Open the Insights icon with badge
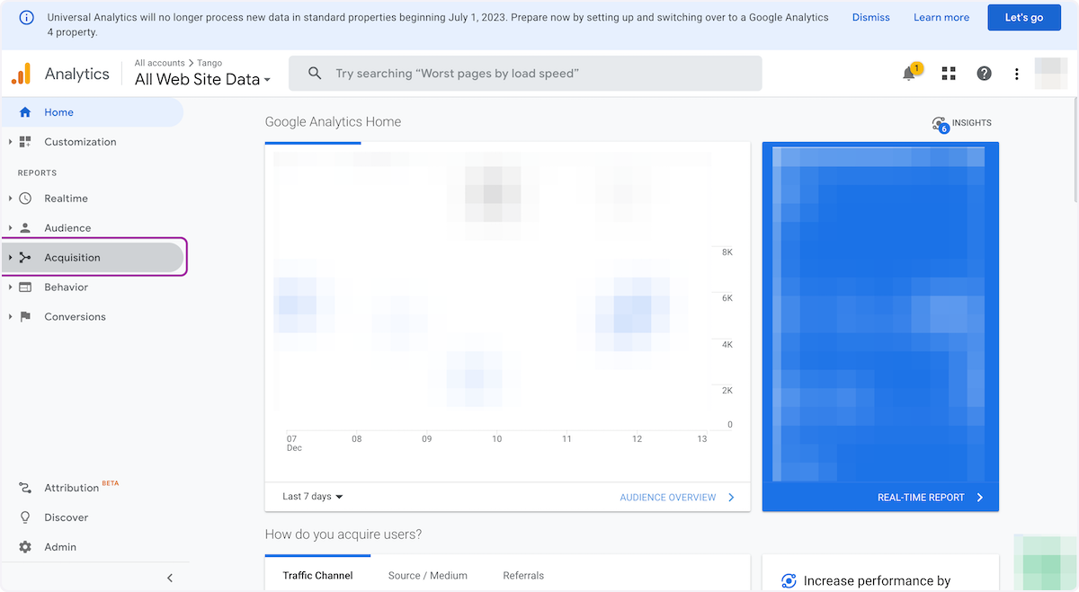Screen dimensions: 1079x592 click(x=941, y=125)
